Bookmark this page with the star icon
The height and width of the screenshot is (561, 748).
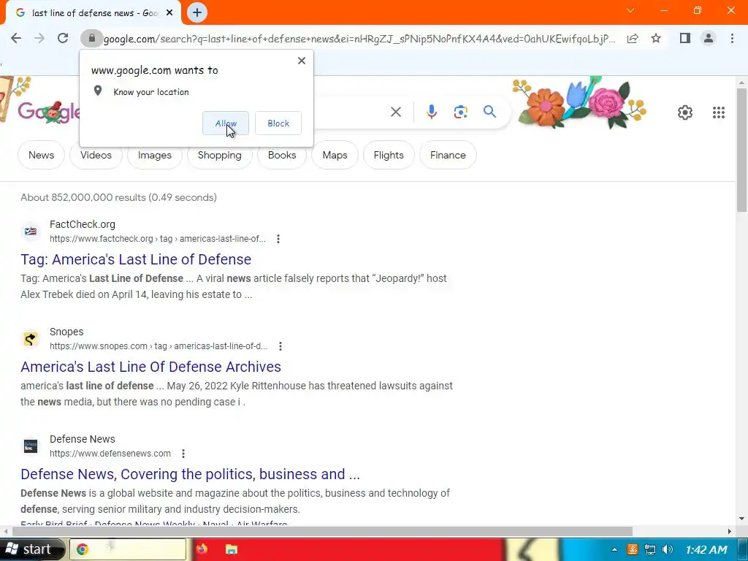(657, 38)
